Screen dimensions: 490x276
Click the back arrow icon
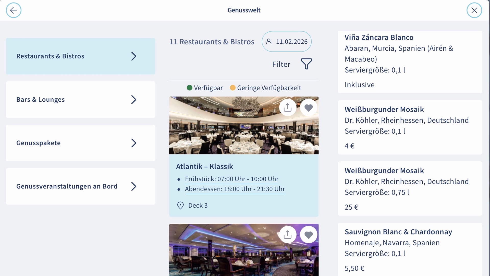point(14,10)
